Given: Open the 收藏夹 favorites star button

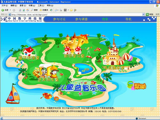Looking at the screenshot, I should (44, 10).
